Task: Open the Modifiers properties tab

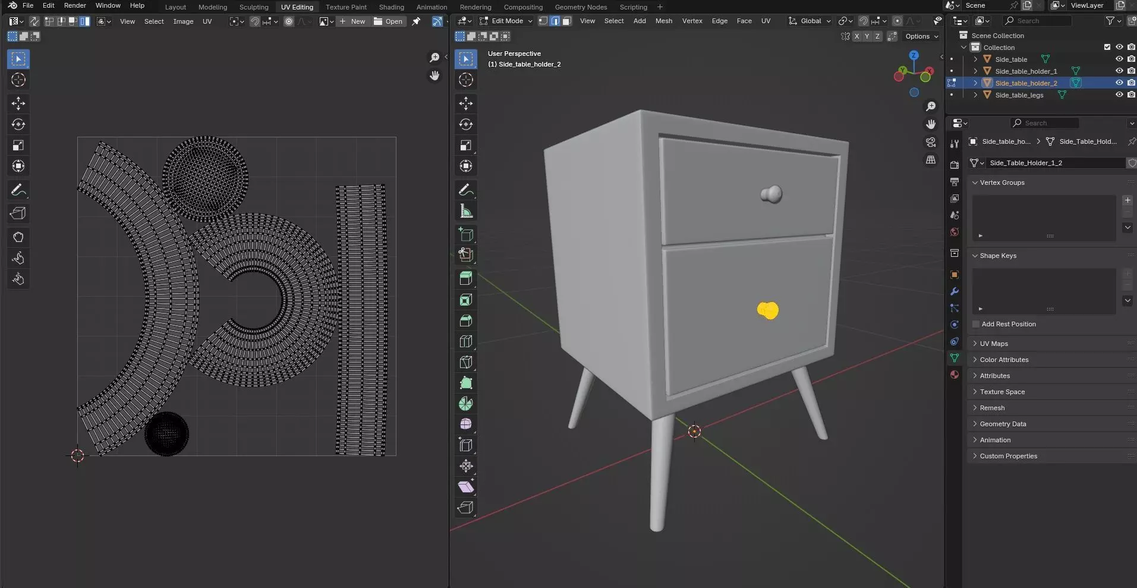Action: [x=955, y=291]
